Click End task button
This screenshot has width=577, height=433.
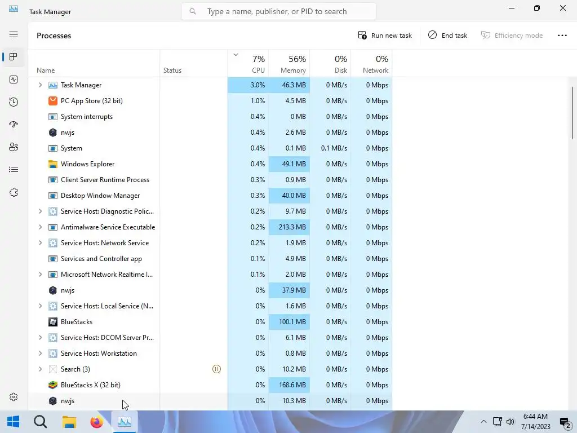tap(447, 36)
